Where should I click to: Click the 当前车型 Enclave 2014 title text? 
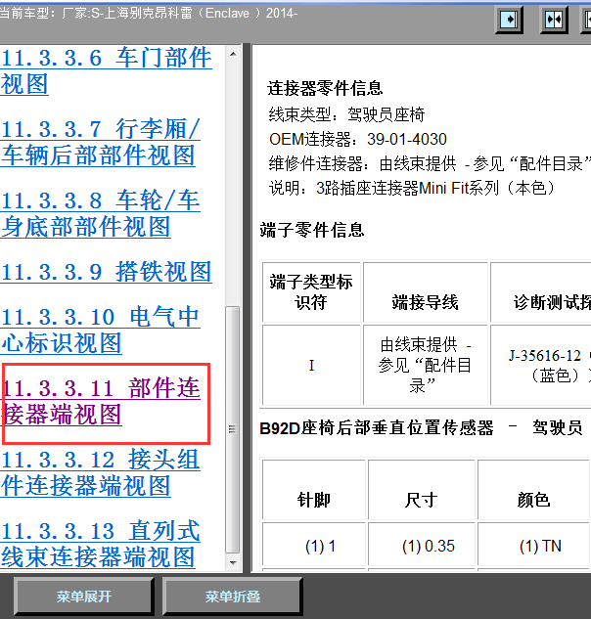click(149, 13)
